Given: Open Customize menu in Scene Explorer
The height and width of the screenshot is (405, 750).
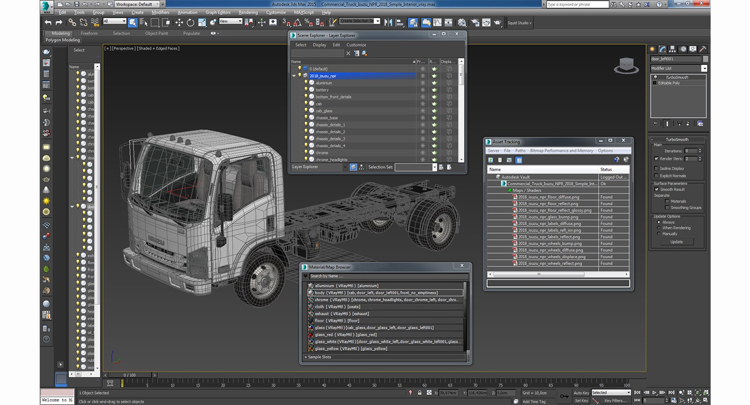Looking at the screenshot, I should tap(356, 45).
